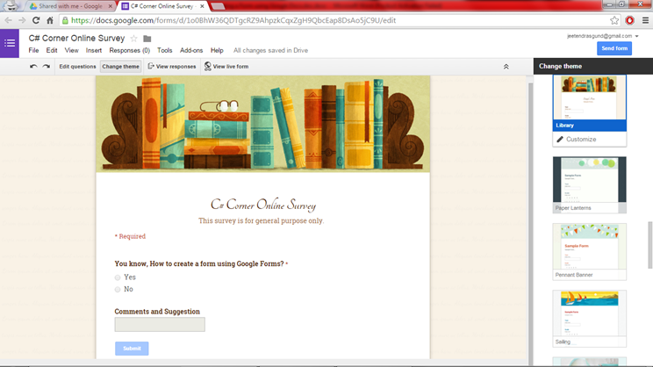
Task: Open the View menu
Action: tap(72, 50)
